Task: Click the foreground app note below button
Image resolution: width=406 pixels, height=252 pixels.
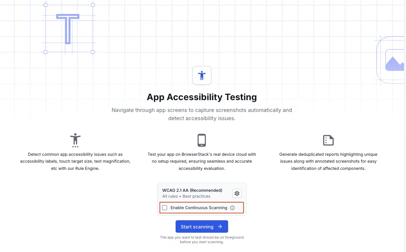Action: click(x=202, y=240)
